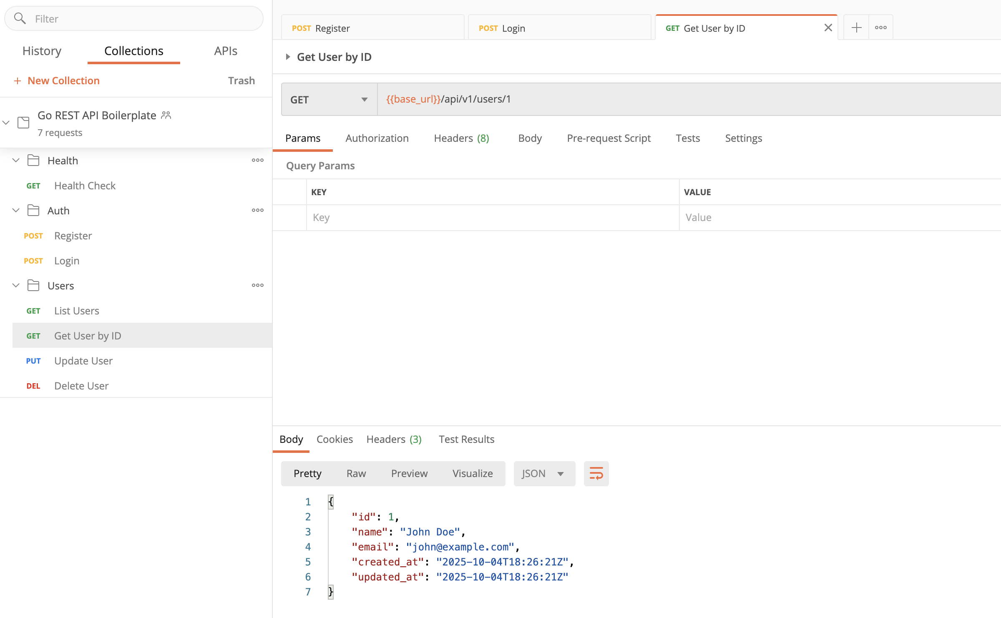This screenshot has height=618, width=1001.
Task: Click the shared team icon beside collection name
Action: 166,115
